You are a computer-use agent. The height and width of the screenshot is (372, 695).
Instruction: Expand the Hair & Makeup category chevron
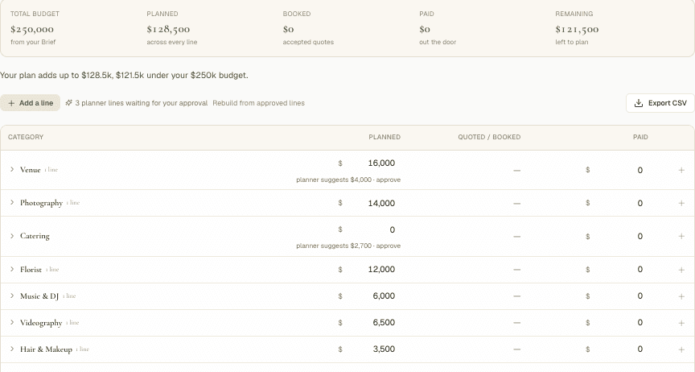[12, 349]
